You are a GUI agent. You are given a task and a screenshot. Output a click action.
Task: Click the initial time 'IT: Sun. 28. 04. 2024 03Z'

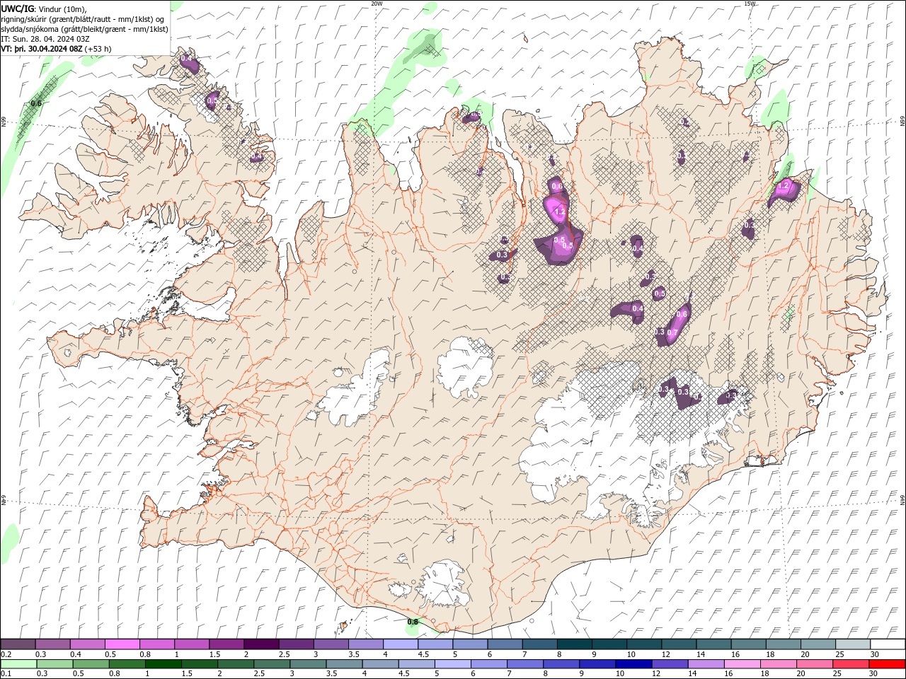pos(46,39)
